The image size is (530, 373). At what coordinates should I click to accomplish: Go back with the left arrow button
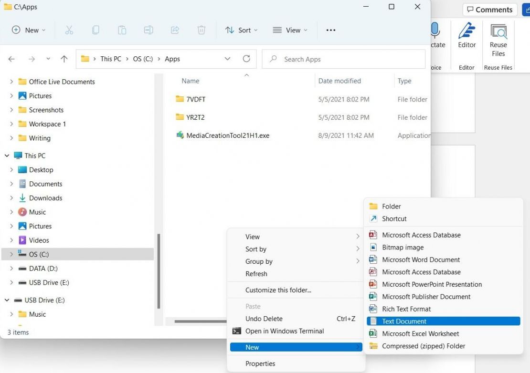pyautogui.click(x=11, y=59)
